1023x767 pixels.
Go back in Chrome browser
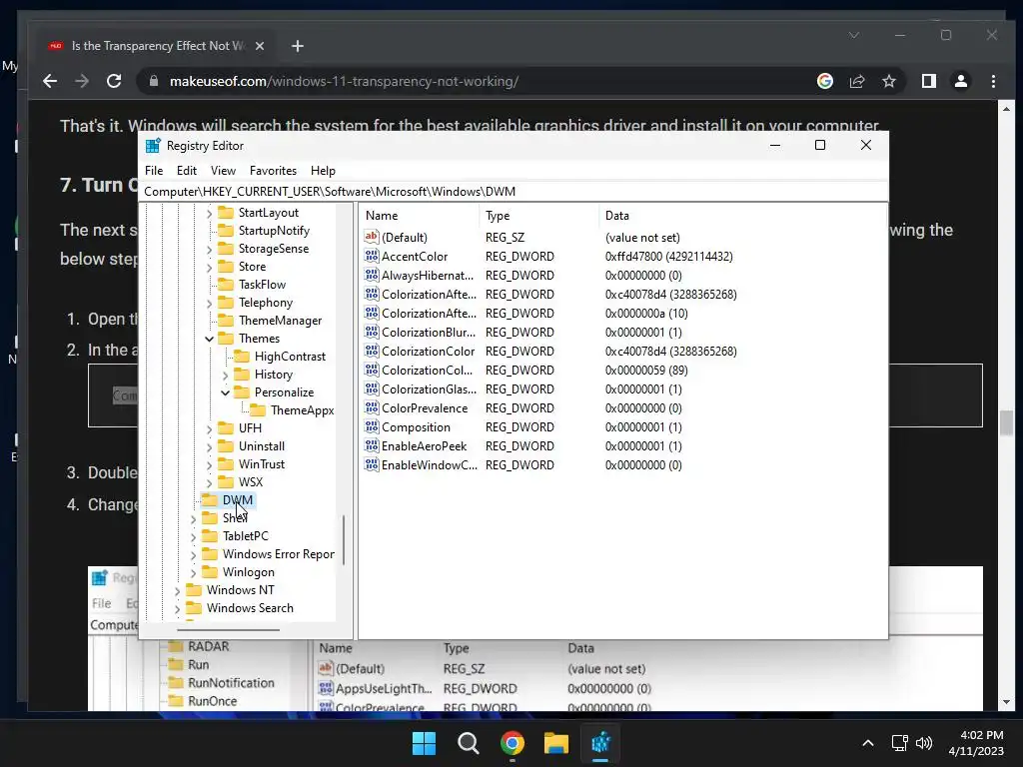tap(50, 81)
